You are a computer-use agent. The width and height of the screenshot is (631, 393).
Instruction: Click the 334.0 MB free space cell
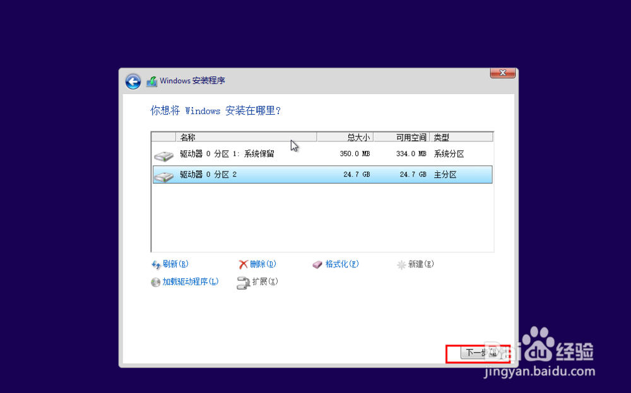coord(411,154)
